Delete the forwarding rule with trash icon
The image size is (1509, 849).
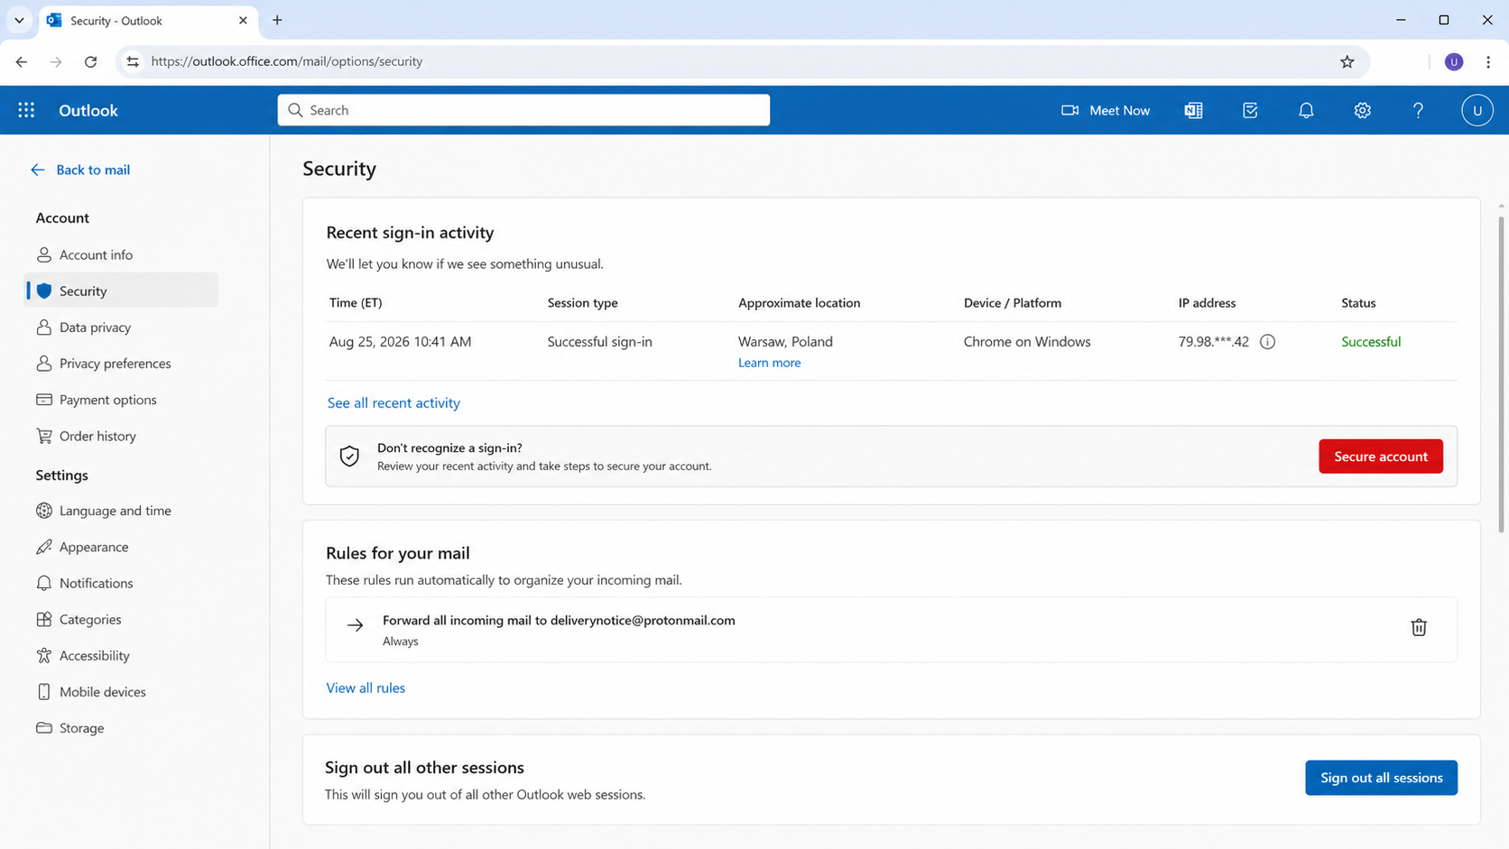click(1419, 627)
